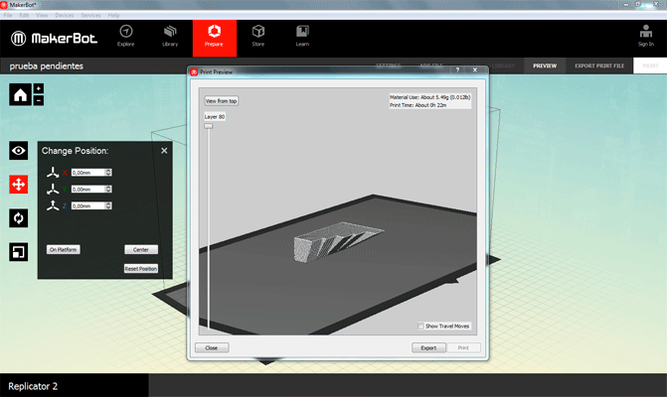This screenshot has width=667, height=397.
Task: Click the 'prueba pendientes' file title
Action: [x=47, y=66]
